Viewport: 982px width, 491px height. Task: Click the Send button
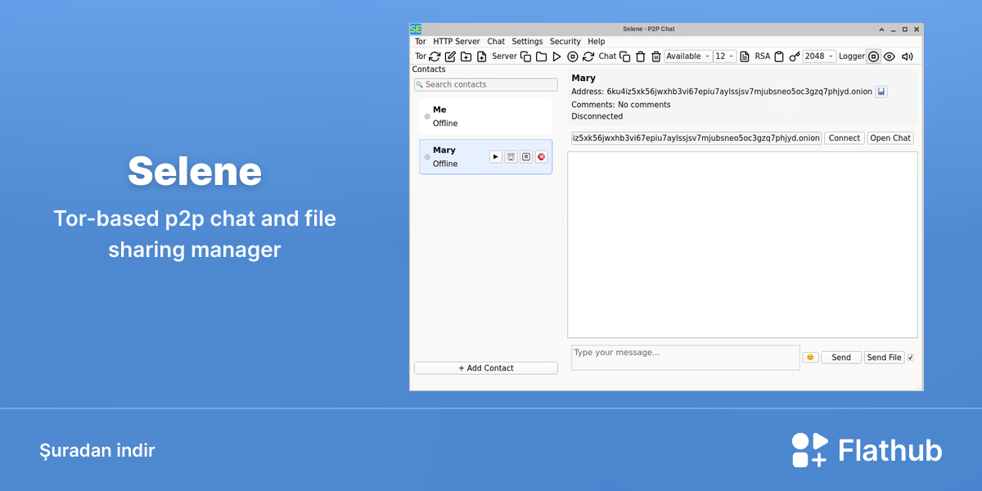click(x=841, y=358)
